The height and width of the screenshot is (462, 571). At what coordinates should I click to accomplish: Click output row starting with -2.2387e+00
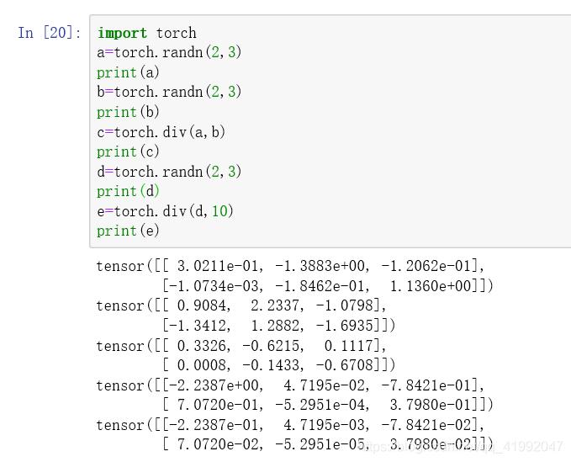pyautogui.click(x=291, y=385)
